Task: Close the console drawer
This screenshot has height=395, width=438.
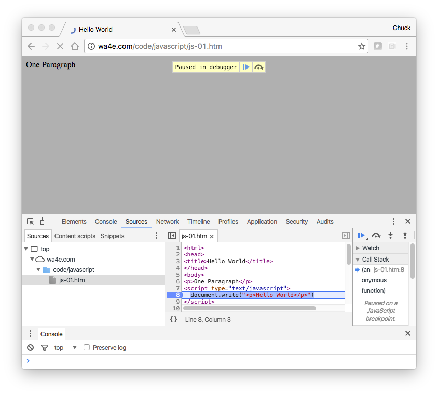Action: [x=408, y=333]
